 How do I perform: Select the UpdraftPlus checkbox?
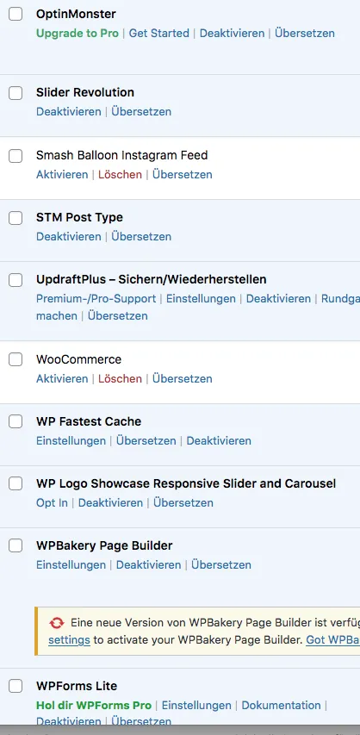(x=16, y=280)
